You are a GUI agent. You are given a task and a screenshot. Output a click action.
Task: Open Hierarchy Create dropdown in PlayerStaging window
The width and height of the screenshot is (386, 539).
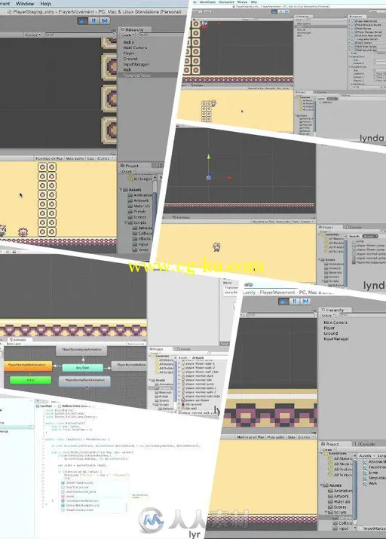tap(127, 35)
